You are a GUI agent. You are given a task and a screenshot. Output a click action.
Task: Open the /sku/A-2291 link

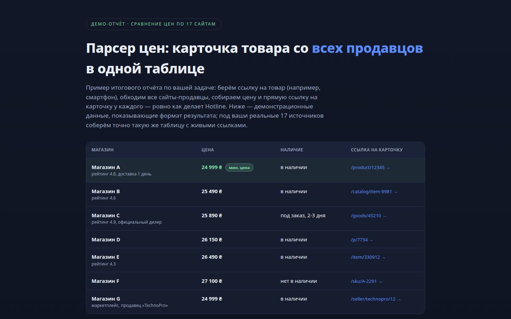(366, 281)
